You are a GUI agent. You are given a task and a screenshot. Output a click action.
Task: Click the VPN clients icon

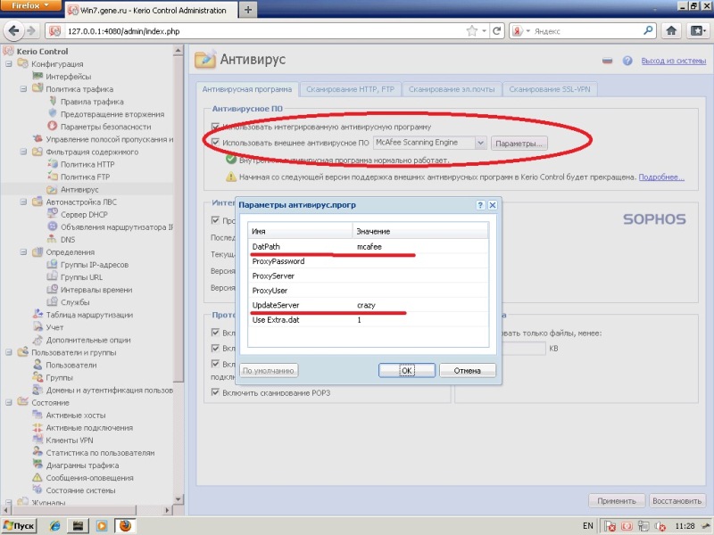(x=37, y=440)
